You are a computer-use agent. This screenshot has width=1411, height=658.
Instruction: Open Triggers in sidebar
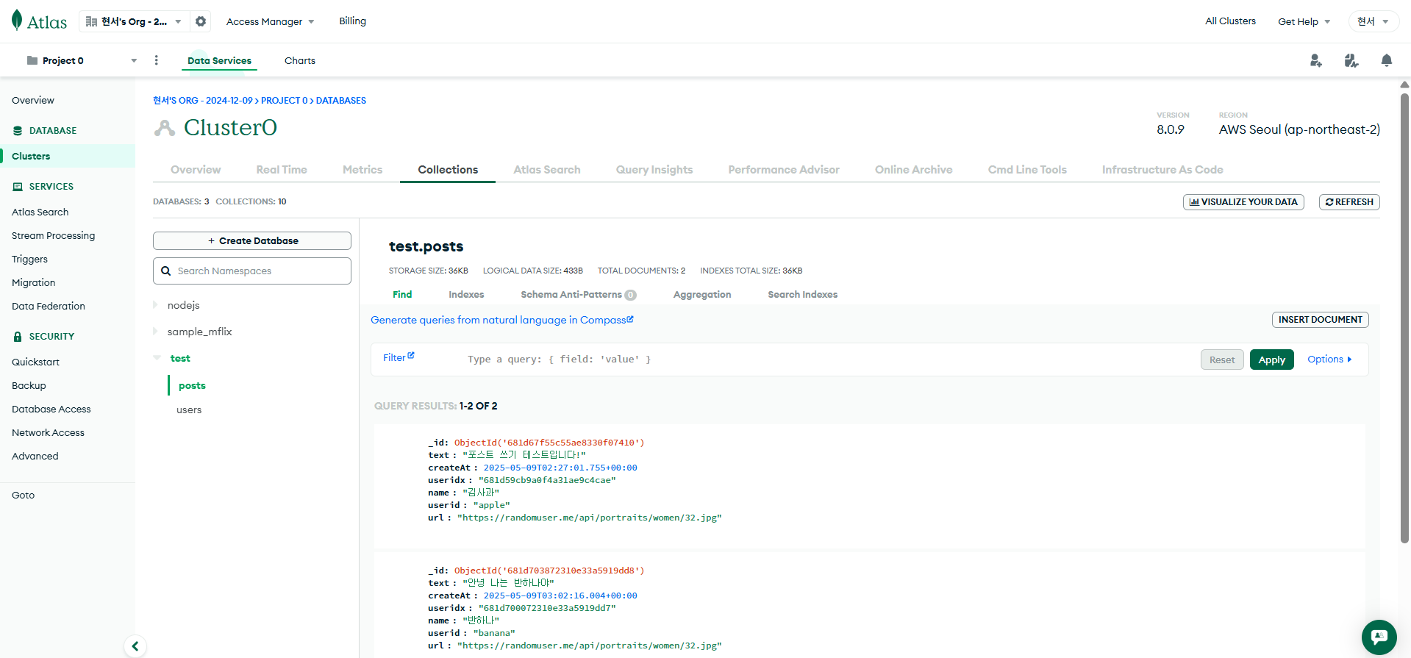29,259
